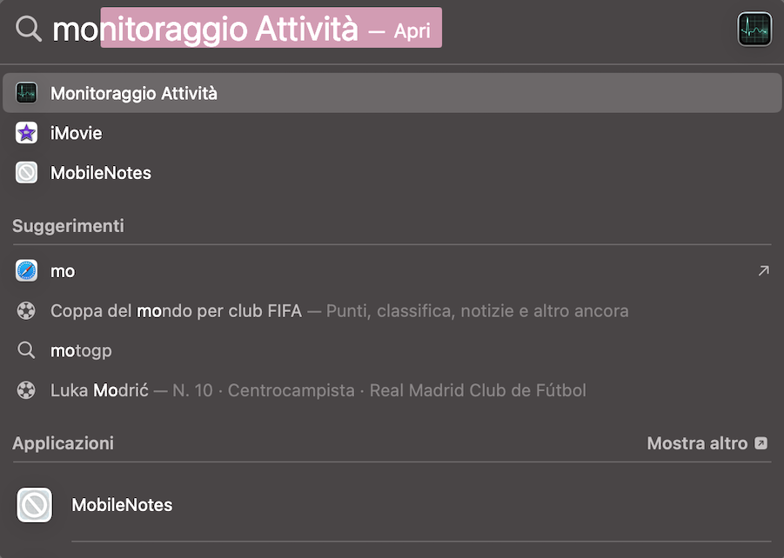Click the Safari icon next to the 'mo' suggestion
The image size is (784, 558).
coord(25,270)
